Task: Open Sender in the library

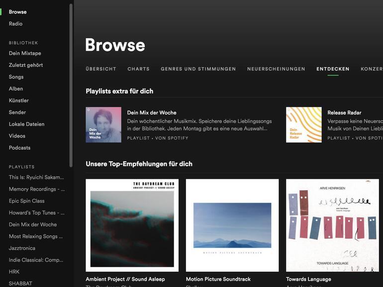Action: pos(17,112)
